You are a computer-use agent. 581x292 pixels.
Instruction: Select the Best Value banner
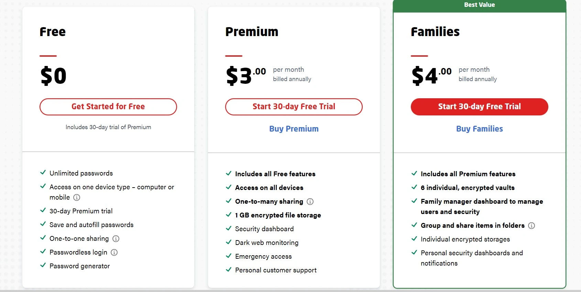480,5
